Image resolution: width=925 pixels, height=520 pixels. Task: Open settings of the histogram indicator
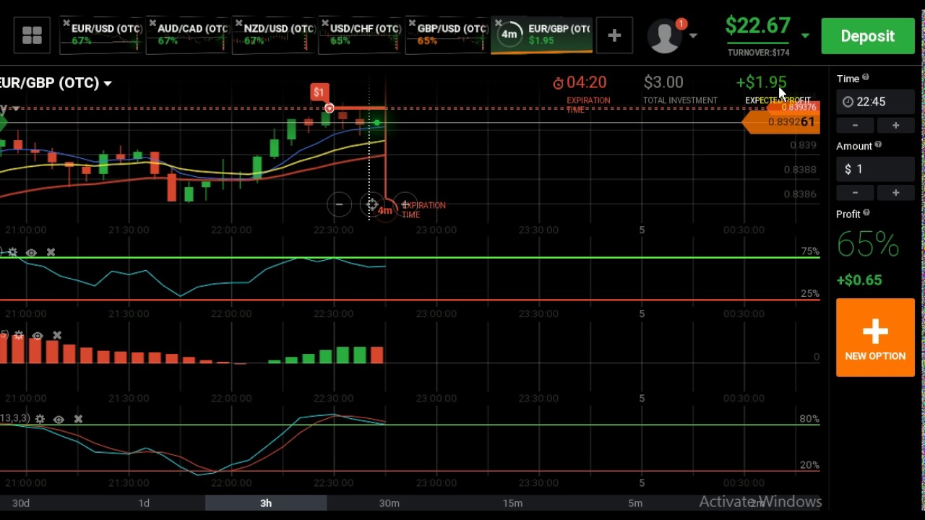[x=19, y=336]
